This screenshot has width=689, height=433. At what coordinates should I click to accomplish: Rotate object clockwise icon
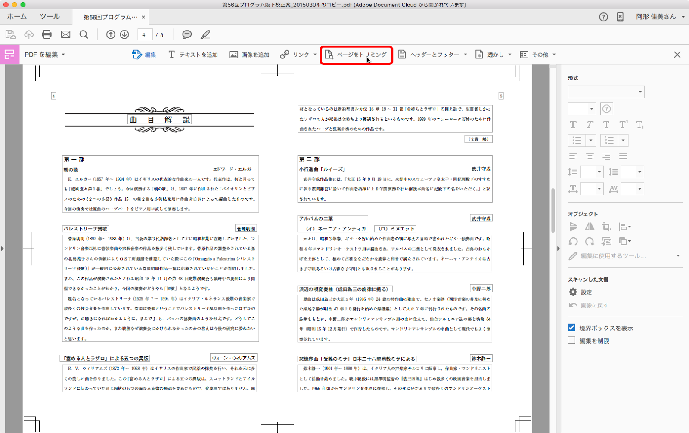point(590,241)
